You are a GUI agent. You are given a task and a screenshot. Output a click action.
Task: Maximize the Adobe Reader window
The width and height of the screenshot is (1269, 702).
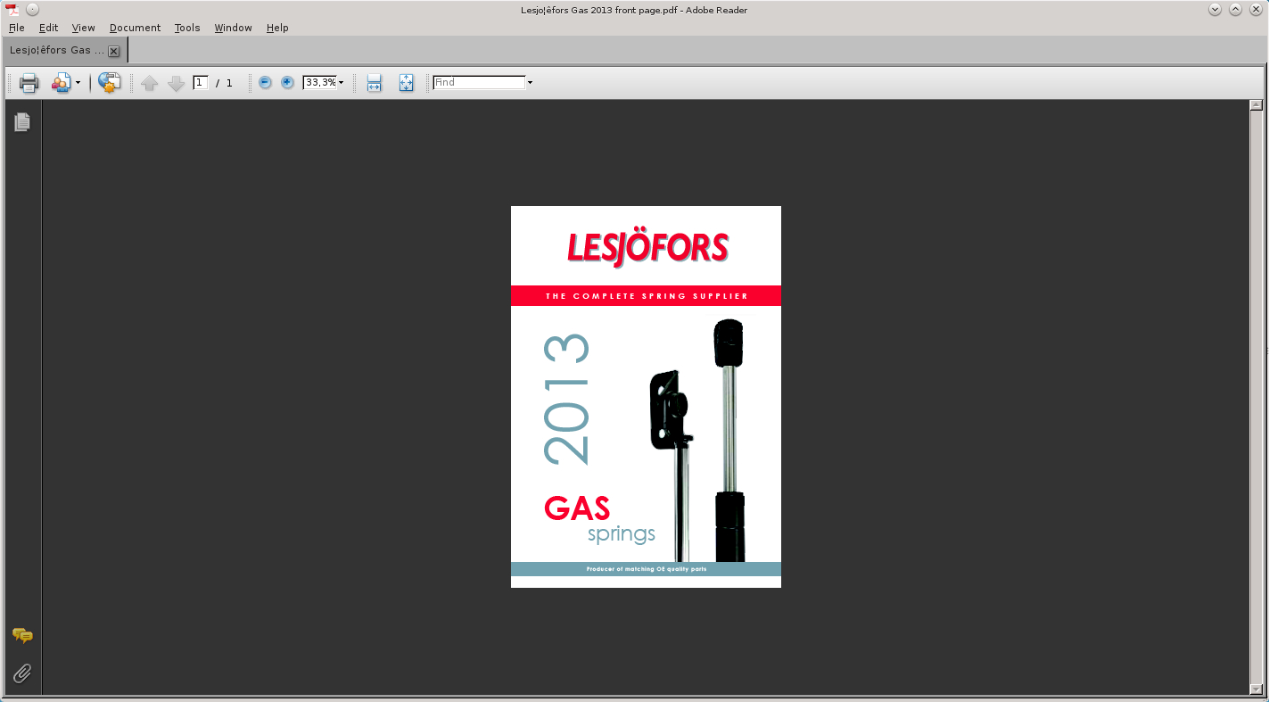[x=1235, y=10]
